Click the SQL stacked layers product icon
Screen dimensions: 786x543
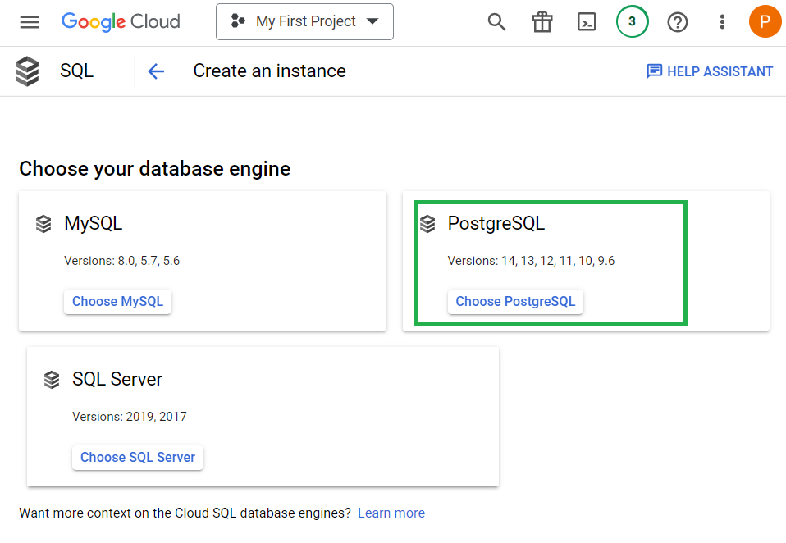click(x=27, y=71)
